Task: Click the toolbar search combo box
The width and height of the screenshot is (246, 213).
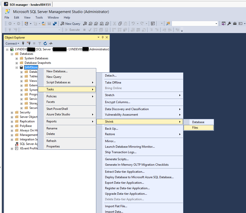Action: coord(195,24)
